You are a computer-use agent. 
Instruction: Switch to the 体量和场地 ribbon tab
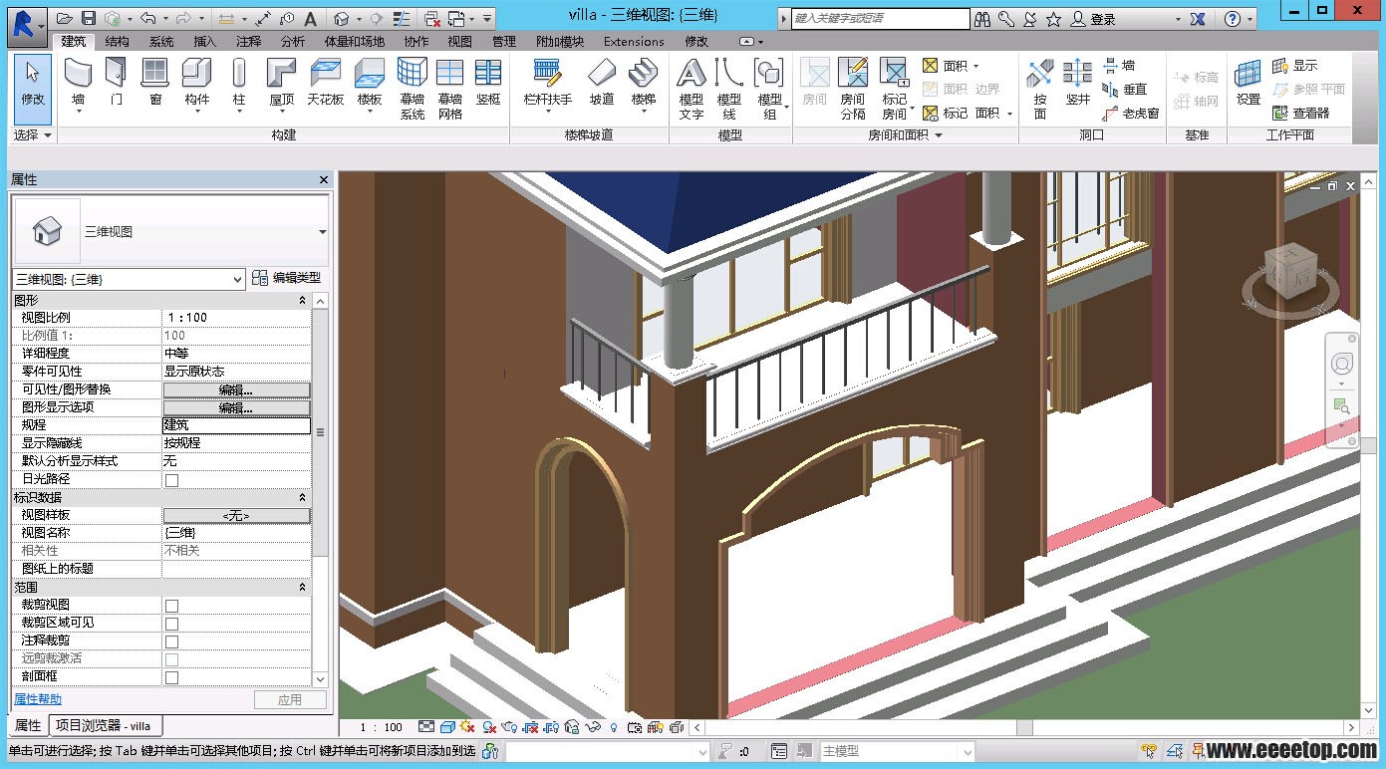354,42
